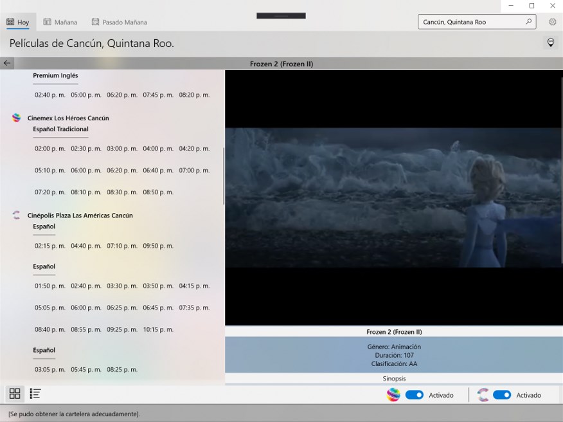Click the Frozen 2 trailer video
The height and width of the screenshot is (422, 563).
[393, 197]
